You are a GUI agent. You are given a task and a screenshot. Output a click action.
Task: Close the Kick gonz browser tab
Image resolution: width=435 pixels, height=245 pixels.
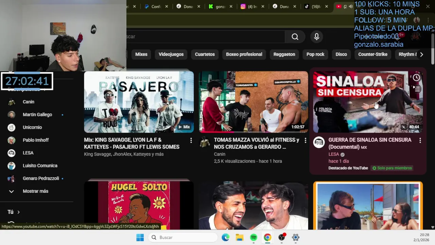[231, 6]
